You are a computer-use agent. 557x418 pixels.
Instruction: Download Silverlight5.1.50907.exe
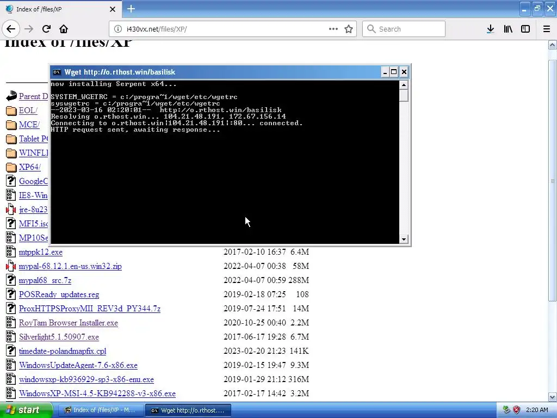coord(59,337)
